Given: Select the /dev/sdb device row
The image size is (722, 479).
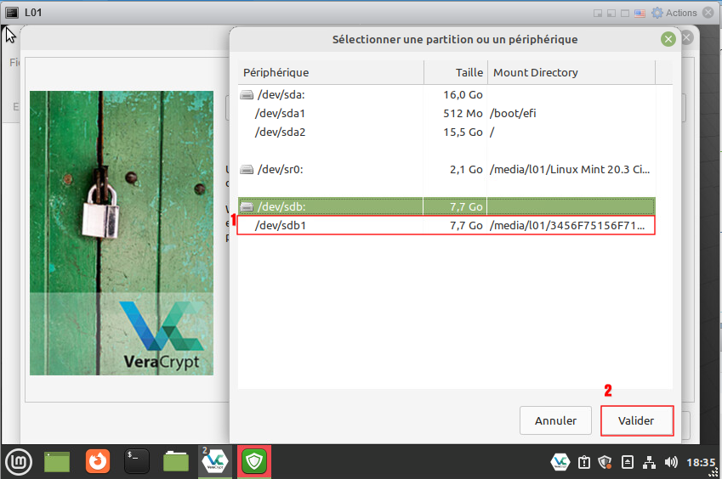Looking at the screenshot, I should (x=446, y=206).
